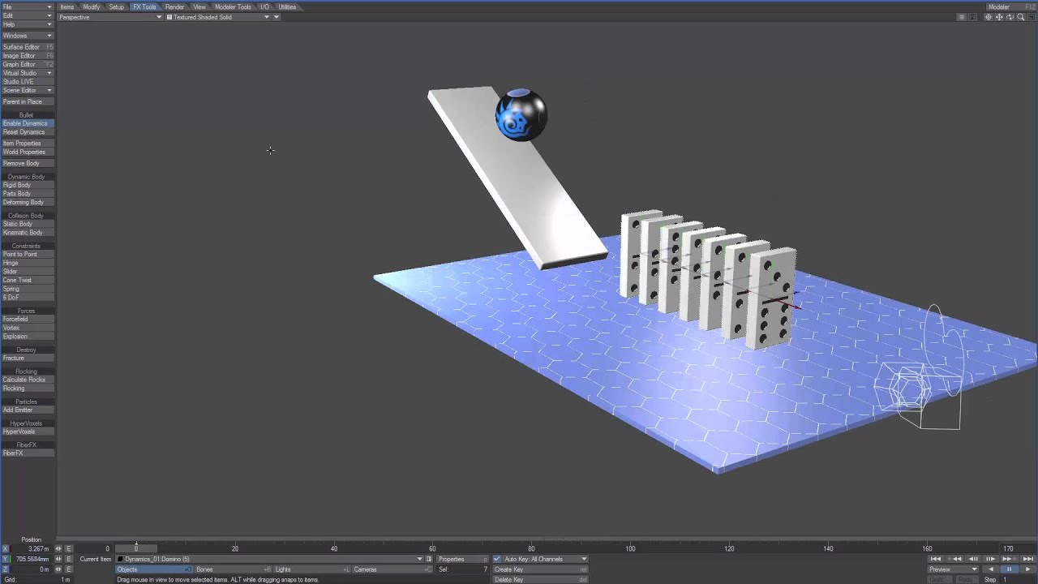
Task: Click the X channel lock arrows icon
Action: click(x=58, y=549)
